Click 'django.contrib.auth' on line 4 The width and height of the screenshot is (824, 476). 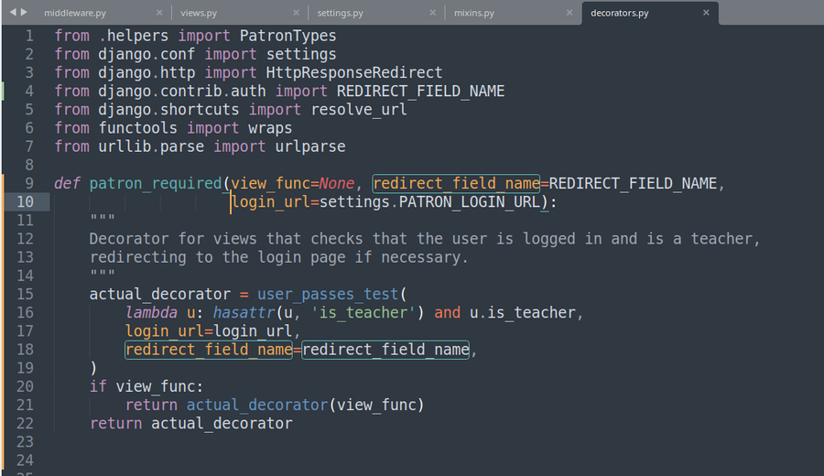click(x=182, y=92)
